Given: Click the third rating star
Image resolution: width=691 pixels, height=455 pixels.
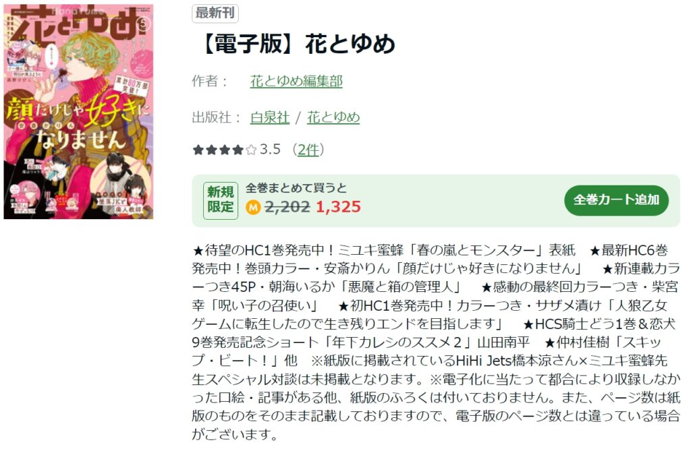Looking at the screenshot, I should coord(225,150).
